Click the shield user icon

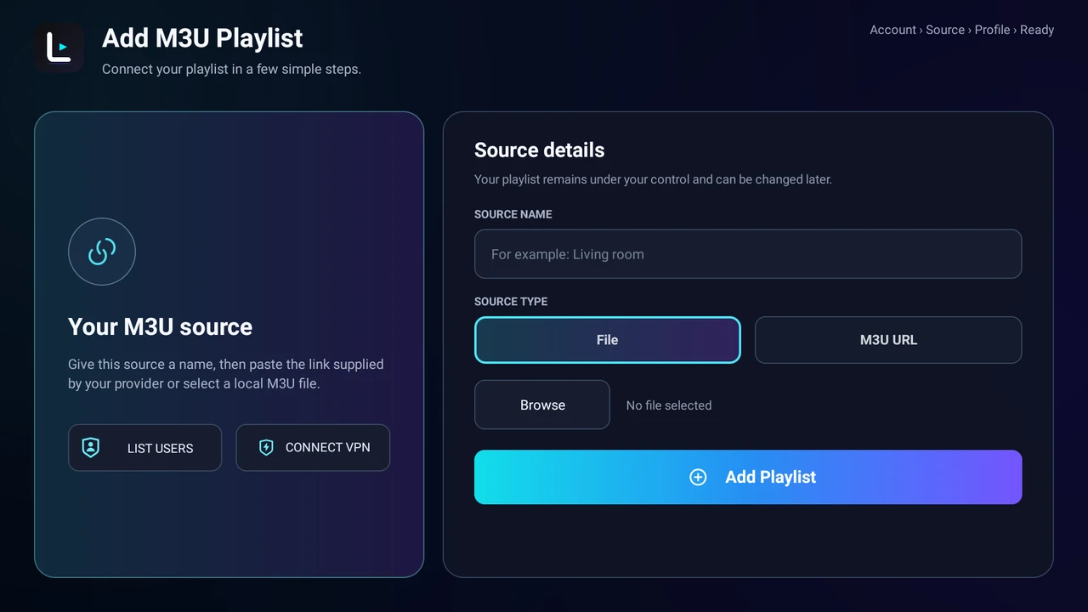(x=91, y=448)
